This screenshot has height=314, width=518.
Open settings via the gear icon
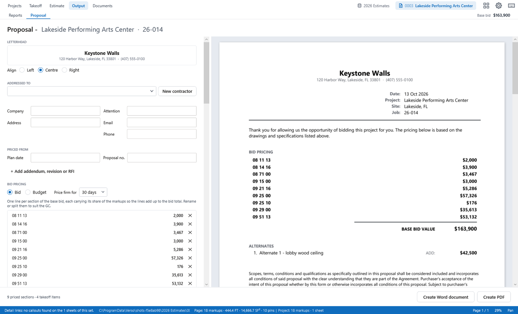pyautogui.click(x=499, y=6)
